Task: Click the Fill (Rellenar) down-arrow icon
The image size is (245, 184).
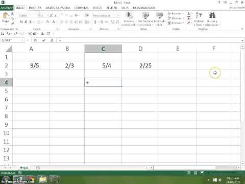Action: [189, 18]
